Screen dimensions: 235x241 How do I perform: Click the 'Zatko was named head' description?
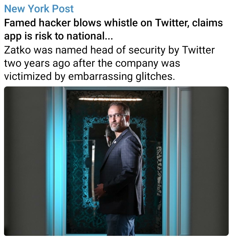109,63
